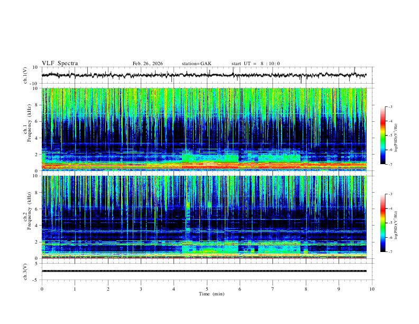Click the "ch.3(V)" axis label
Screen dimensions: 419x324
[x=25, y=272]
